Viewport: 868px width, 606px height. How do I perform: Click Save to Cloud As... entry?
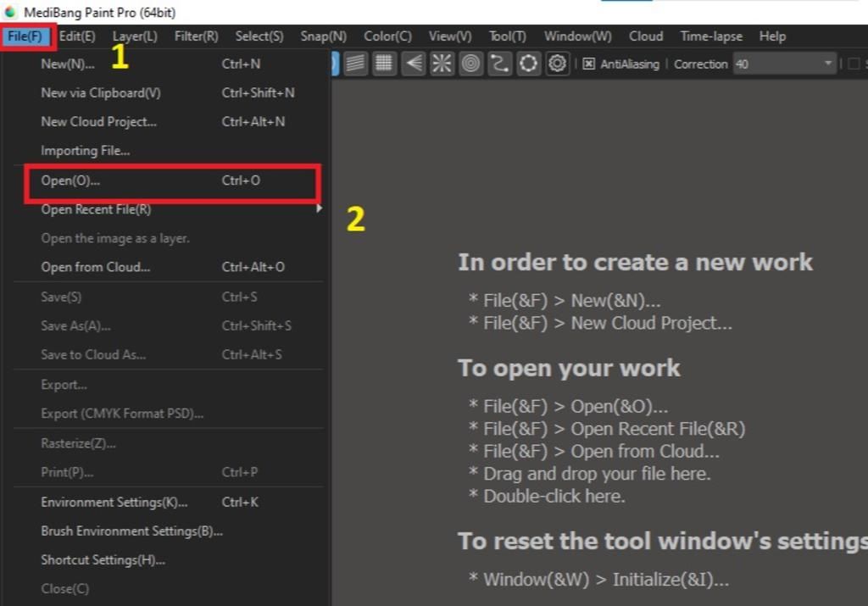tap(168, 355)
